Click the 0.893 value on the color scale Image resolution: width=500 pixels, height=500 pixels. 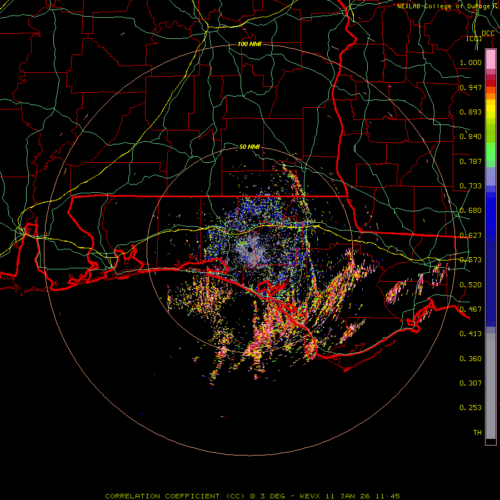pyautogui.click(x=471, y=112)
